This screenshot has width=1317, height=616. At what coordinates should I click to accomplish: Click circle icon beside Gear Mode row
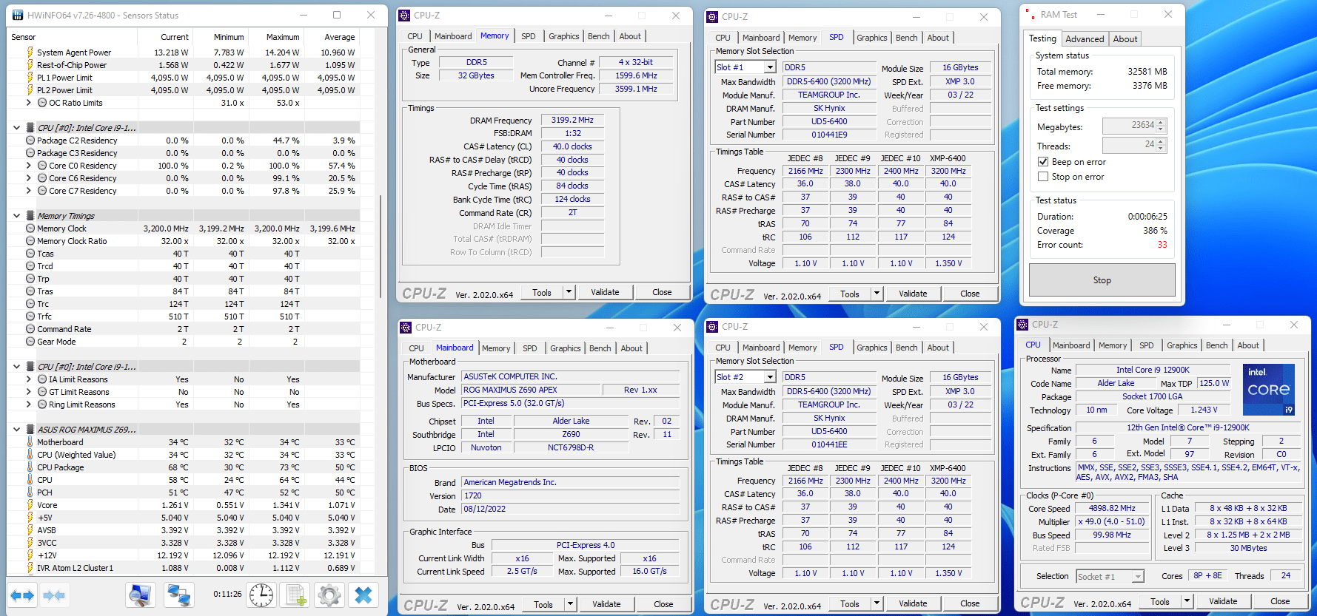click(x=30, y=342)
